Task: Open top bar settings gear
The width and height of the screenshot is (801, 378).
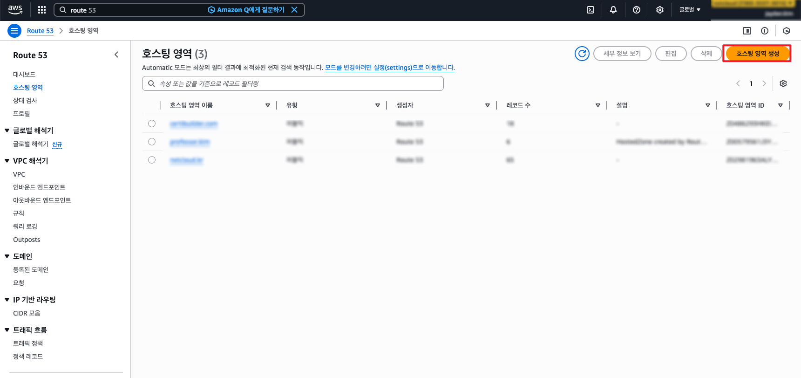Action: [x=660, y=10]
